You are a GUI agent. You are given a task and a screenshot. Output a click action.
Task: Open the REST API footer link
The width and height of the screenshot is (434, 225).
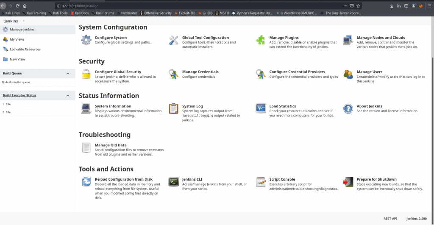(390, 219)
